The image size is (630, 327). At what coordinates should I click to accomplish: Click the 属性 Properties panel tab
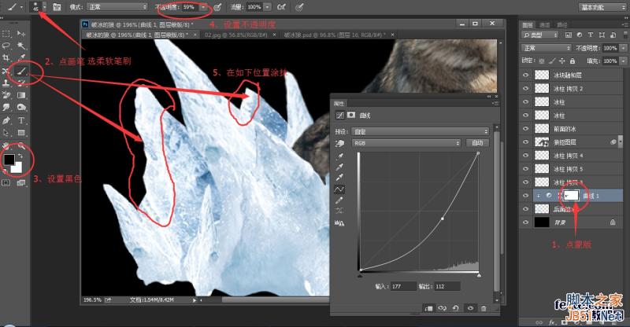[x=339, y=104]
